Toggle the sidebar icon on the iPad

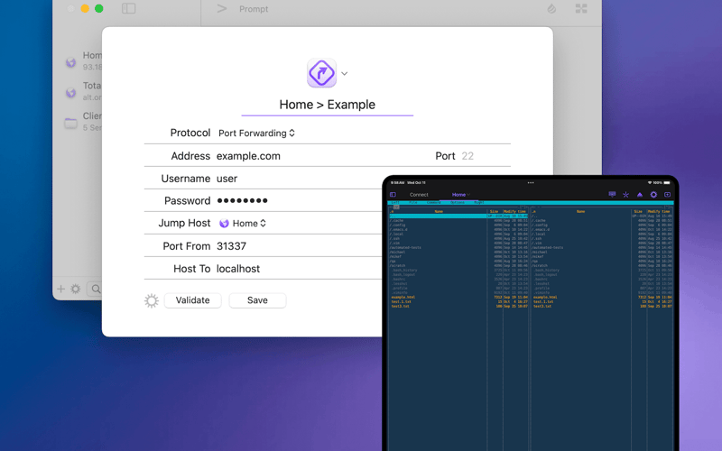[x=393, y=195]
